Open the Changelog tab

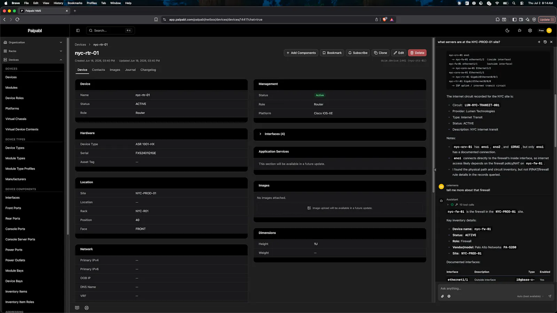pyautogui.click(x=148, y=70)
